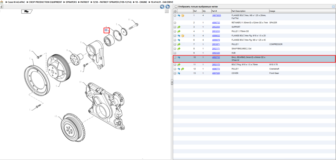Click the panel layout icon right of the checkbox bar

[x=333, y=7]
